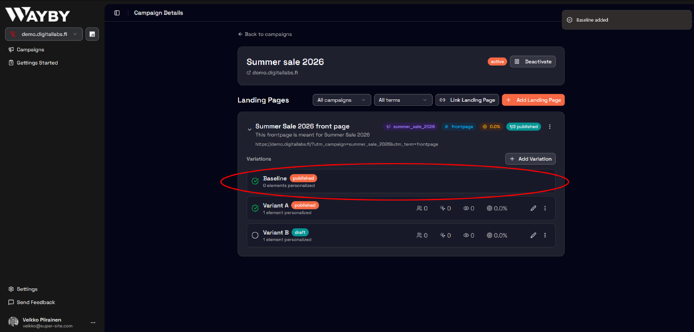
Task: Click the 0.0% conversion badge
Action: (x=492, y=127)
